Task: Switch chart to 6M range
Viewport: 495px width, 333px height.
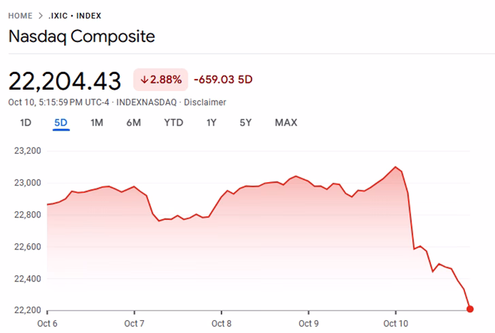Action: 133,123
